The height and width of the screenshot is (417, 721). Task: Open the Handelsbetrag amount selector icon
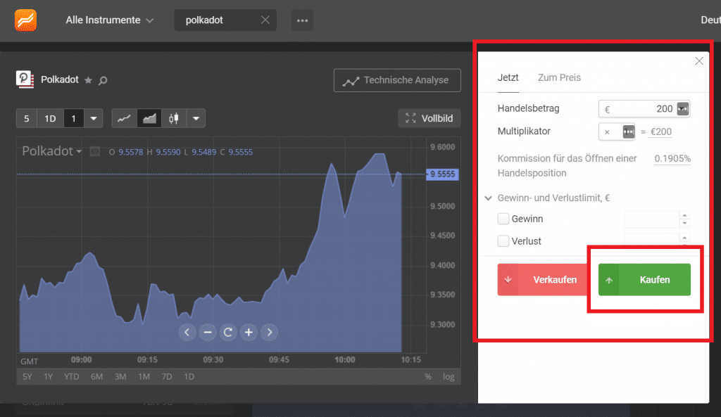683,109
